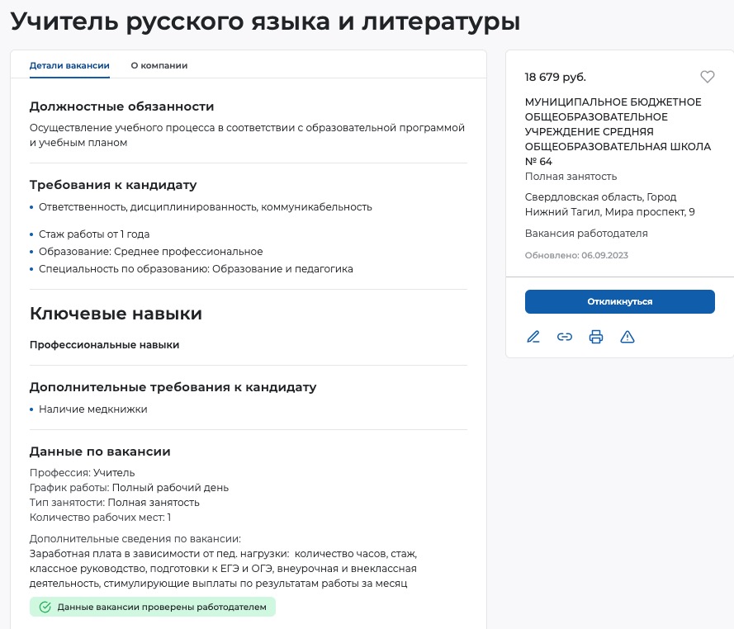
Task: Click the "Вакансия работодателя" label
Action: coord(586,234)
